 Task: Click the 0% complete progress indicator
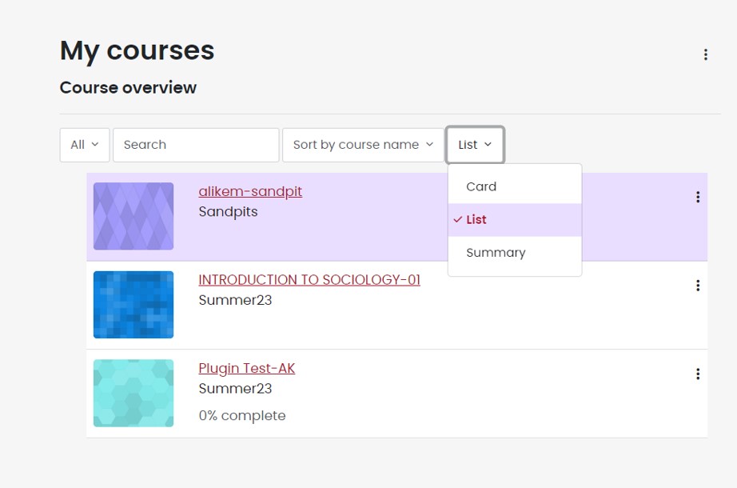242,415
